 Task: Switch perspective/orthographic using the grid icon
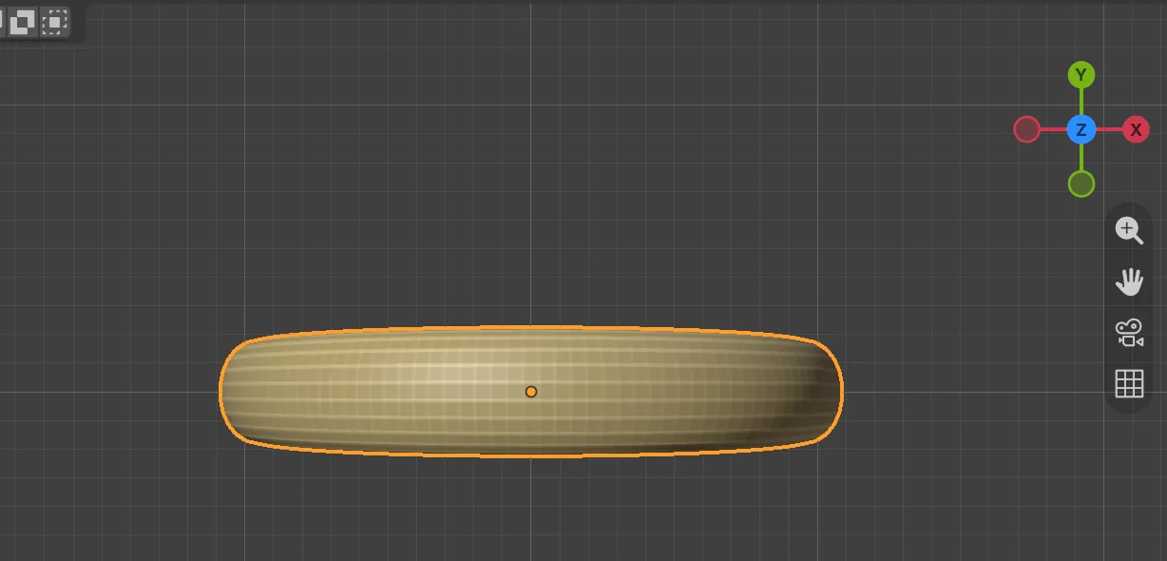pyautogui.click(x=1129, y=384)
